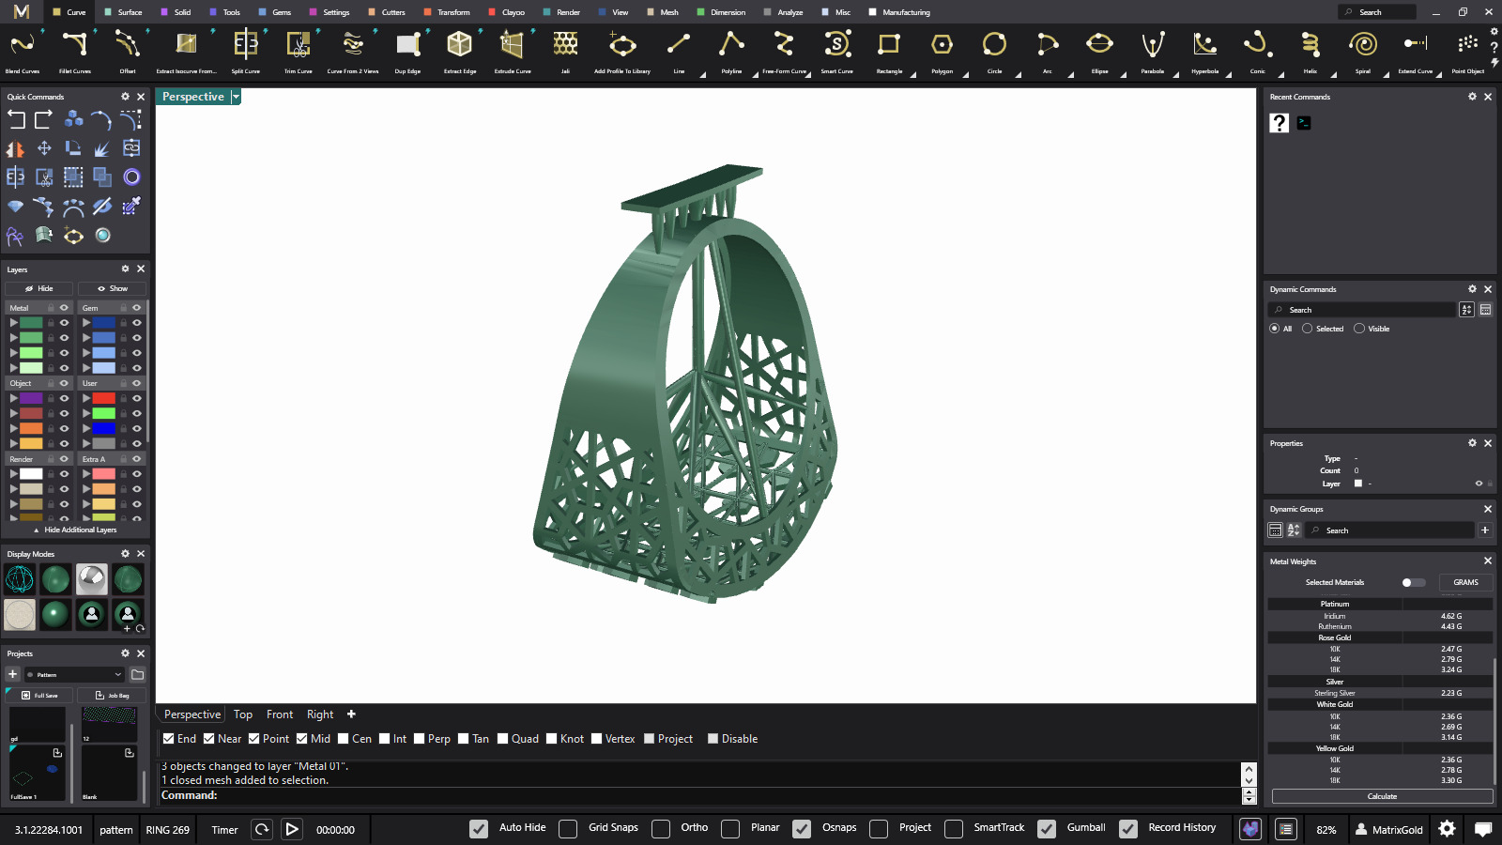Pick the Circle tool
Screen dimensions: 1502x845
point(994,51)
